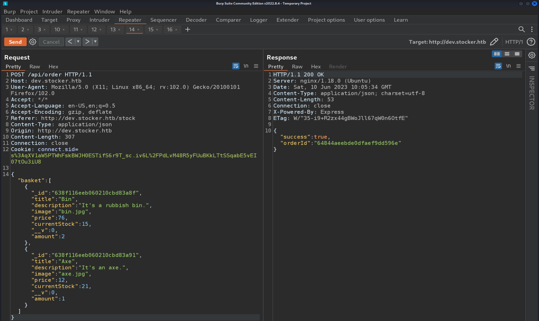Switch response view to Render
The width and height of the screenshot is (539, 321).
coord(338,67)
